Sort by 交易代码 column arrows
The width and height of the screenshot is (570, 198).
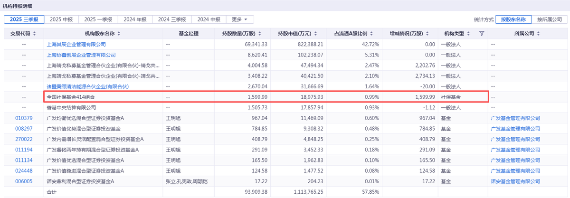click(x=35, y=34)
